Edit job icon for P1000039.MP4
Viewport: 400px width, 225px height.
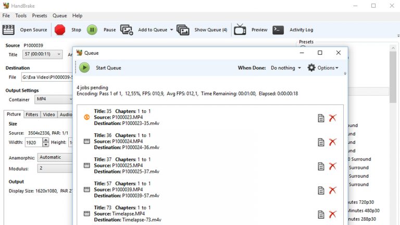tap(321, 190)
